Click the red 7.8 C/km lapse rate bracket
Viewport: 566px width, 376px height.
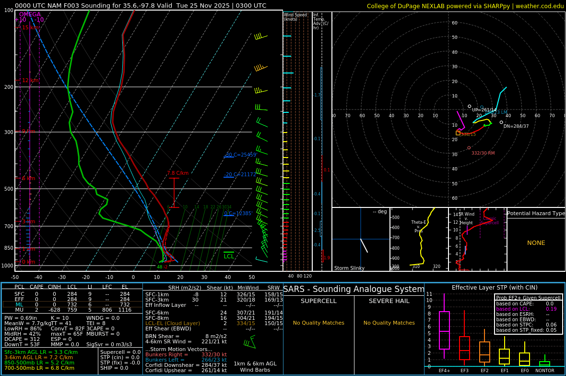tap(174, 193)
